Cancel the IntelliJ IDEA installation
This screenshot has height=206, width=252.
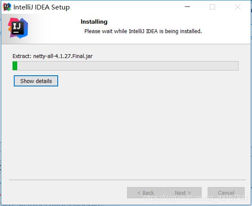[226, 193]
